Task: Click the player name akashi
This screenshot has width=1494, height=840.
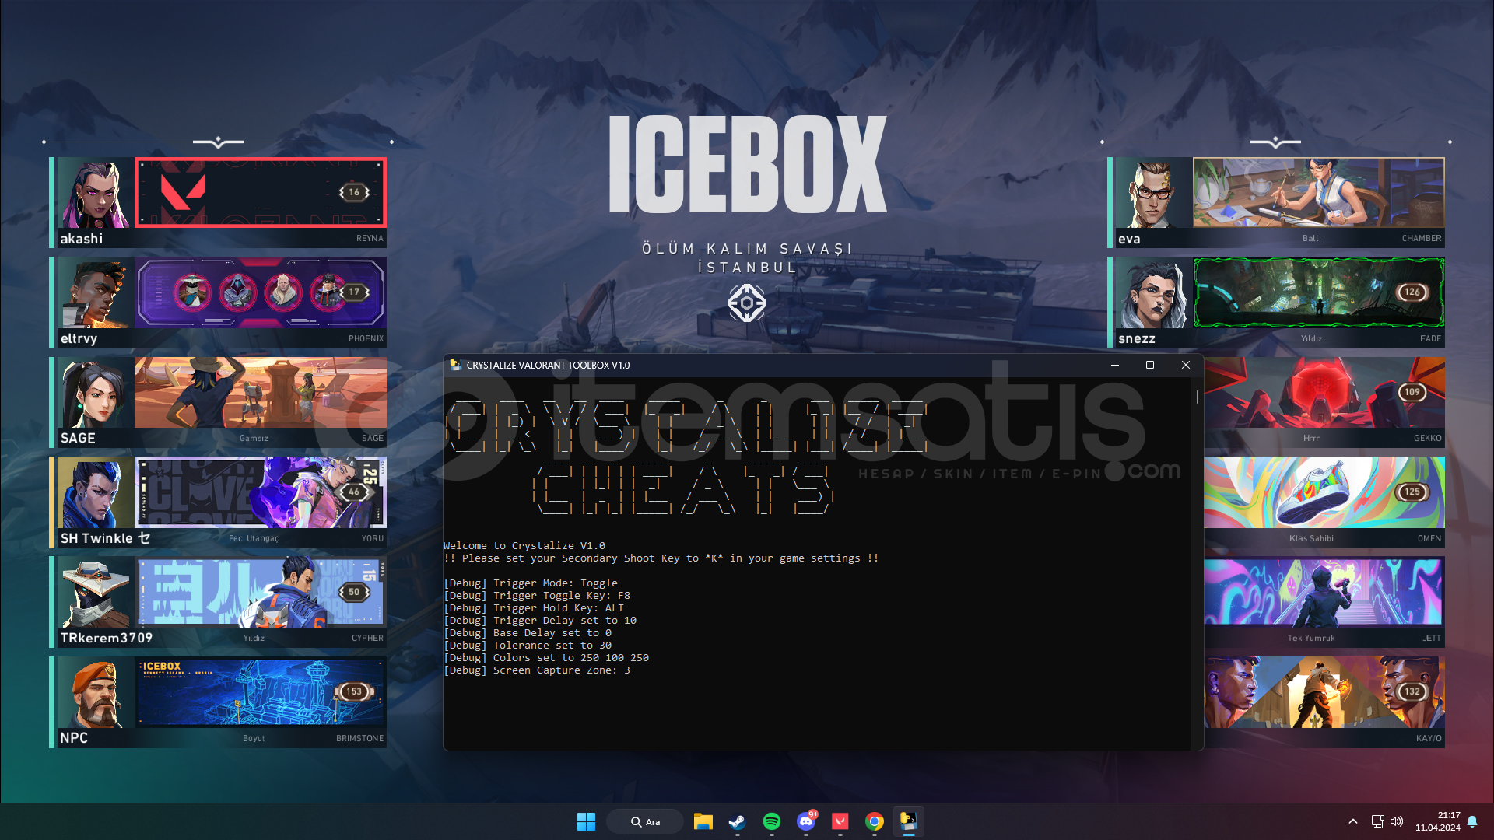Action: pos(82,239)
